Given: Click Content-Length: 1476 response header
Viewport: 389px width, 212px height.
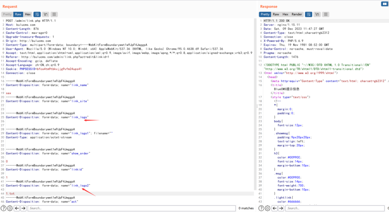Looking at the screenshot, I should pos(281,57).
